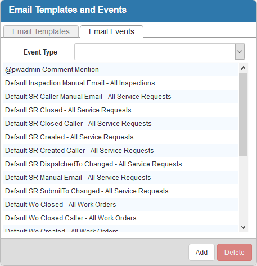Select Default SR Manual Email event
Screen dimensions: 257x266
click(121, 178)
